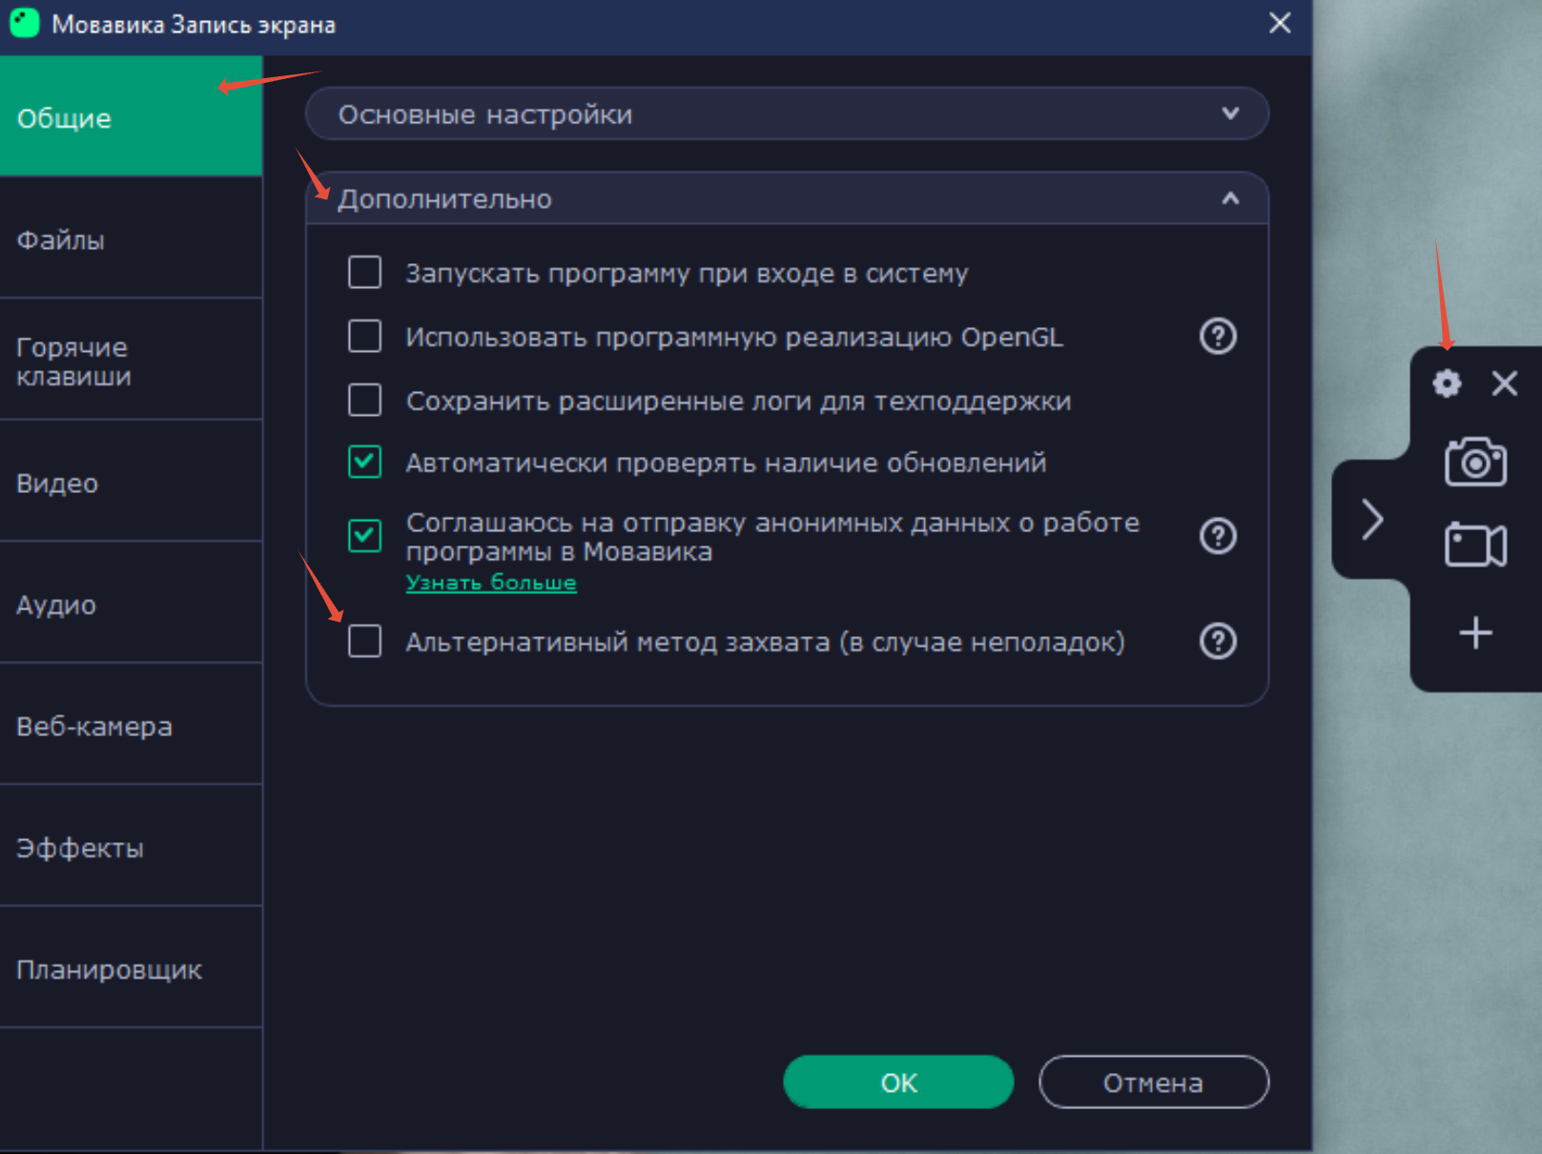Open help for the OpenGL software implementation option
1542x1154 pixels.
coord(1218,336)
